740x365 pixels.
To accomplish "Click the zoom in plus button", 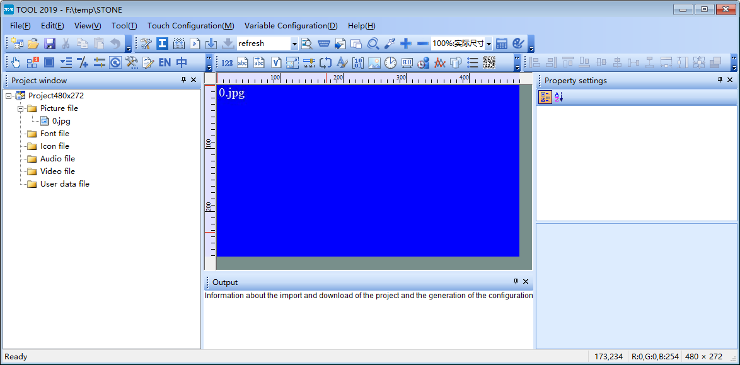I will 407,43.
